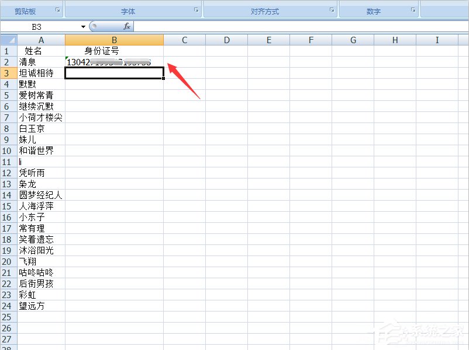Click the green error indicator in cell B2
The width and height of the screenshot is (469, 350).
point(68,58)
